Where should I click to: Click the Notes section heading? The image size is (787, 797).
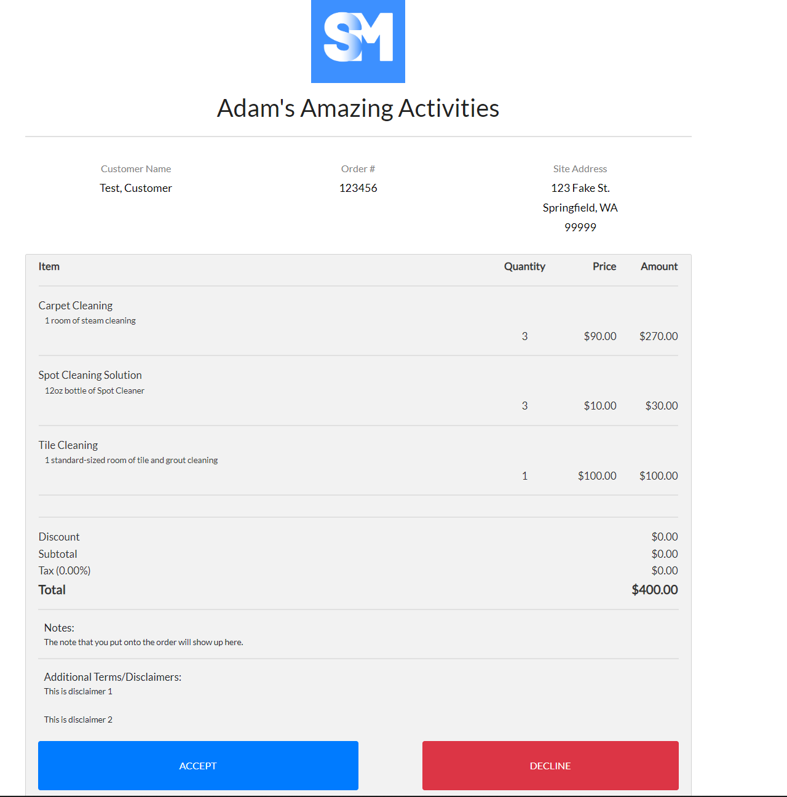[x=59, y=628]
